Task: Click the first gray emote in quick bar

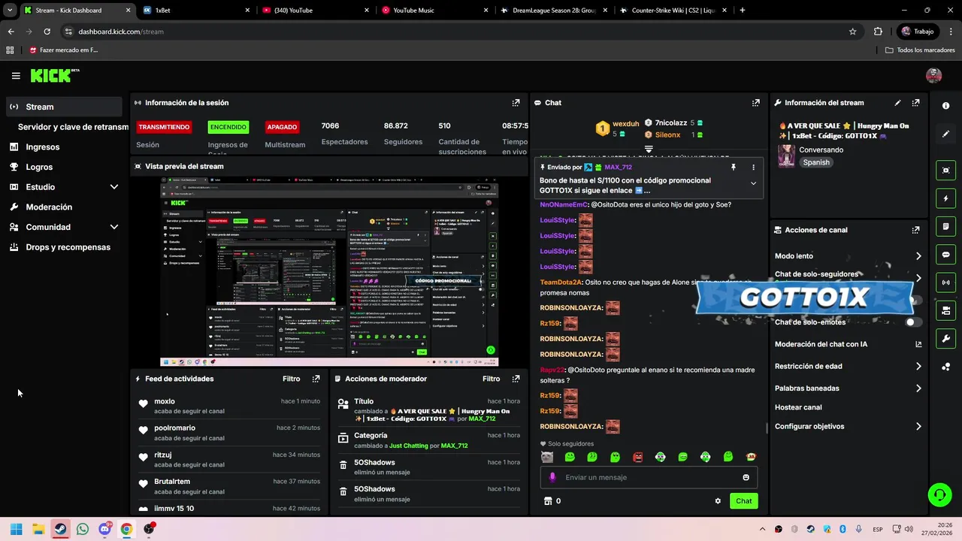Action: [547, 457]
